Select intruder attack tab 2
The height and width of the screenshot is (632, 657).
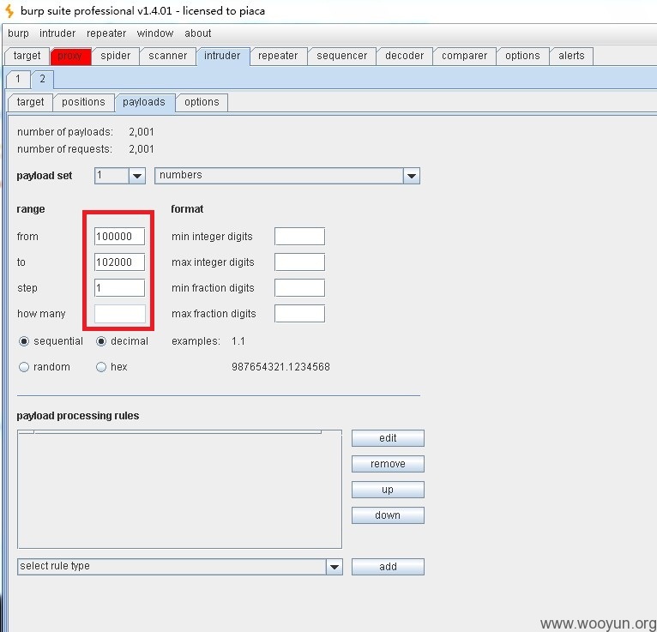(42, 79)
